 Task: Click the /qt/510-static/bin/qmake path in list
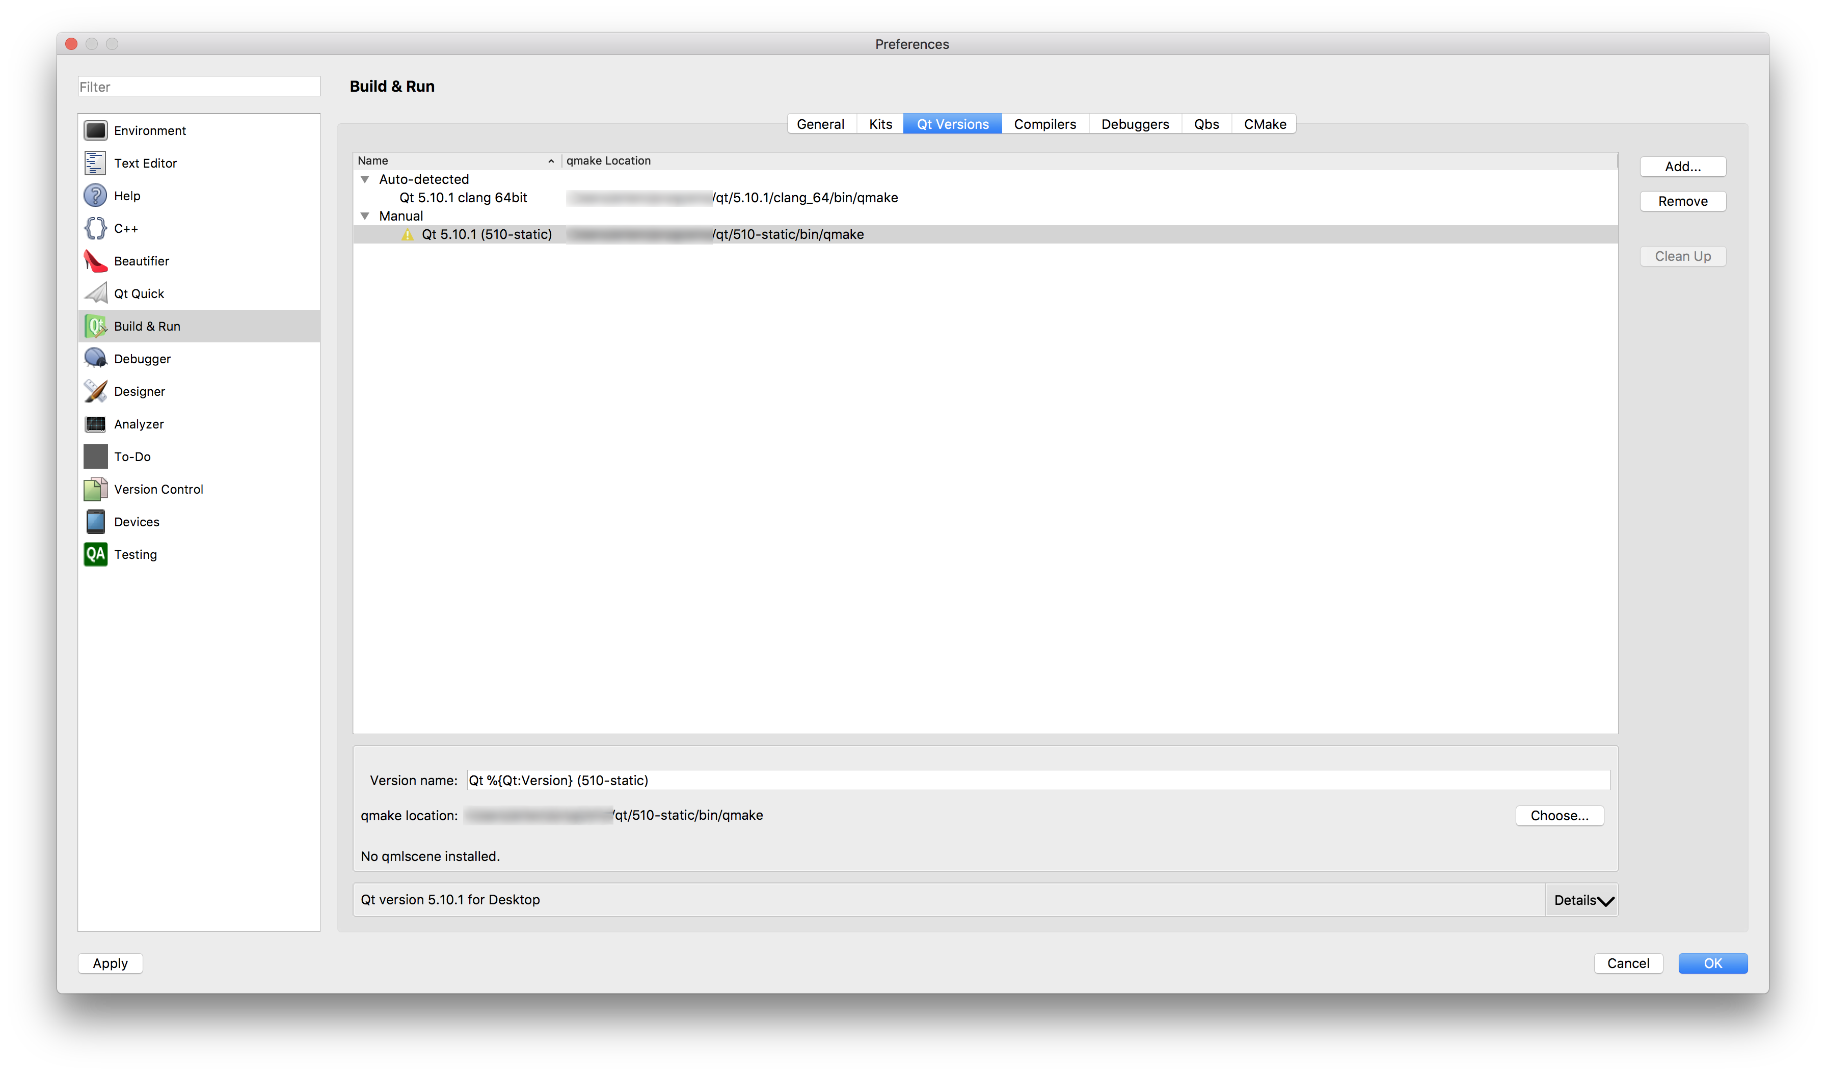click(788, 235)
